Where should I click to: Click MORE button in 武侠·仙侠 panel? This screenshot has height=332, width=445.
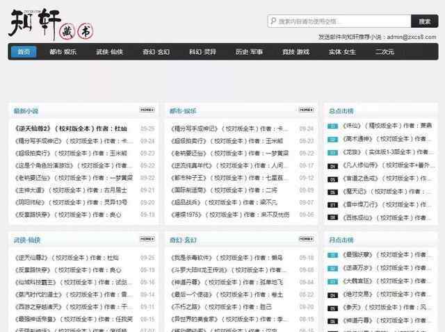[147, 239]
